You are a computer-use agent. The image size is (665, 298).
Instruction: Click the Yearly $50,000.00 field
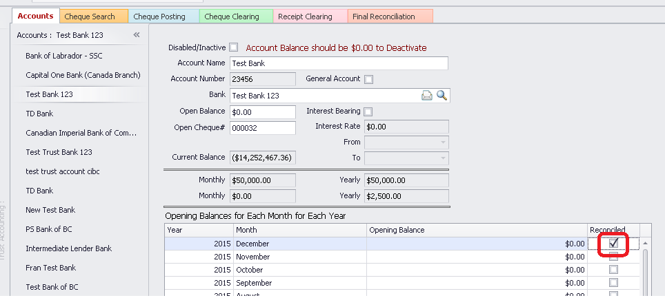click(407, 180)
